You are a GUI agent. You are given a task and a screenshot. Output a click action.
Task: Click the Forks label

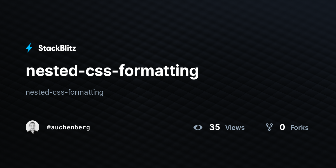[299, 128]
